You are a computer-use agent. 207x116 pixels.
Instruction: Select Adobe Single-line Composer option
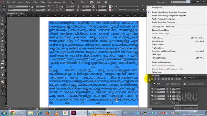[163, 22]
